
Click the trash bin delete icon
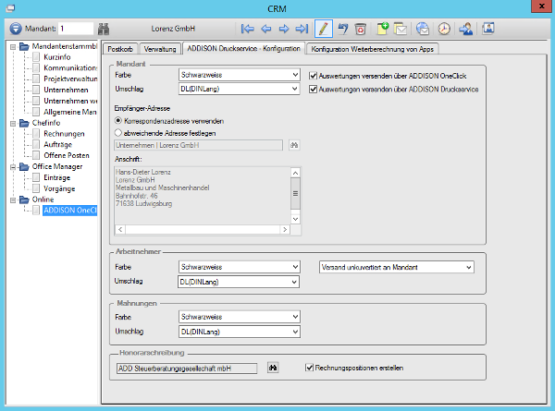(x=361, y=29)
